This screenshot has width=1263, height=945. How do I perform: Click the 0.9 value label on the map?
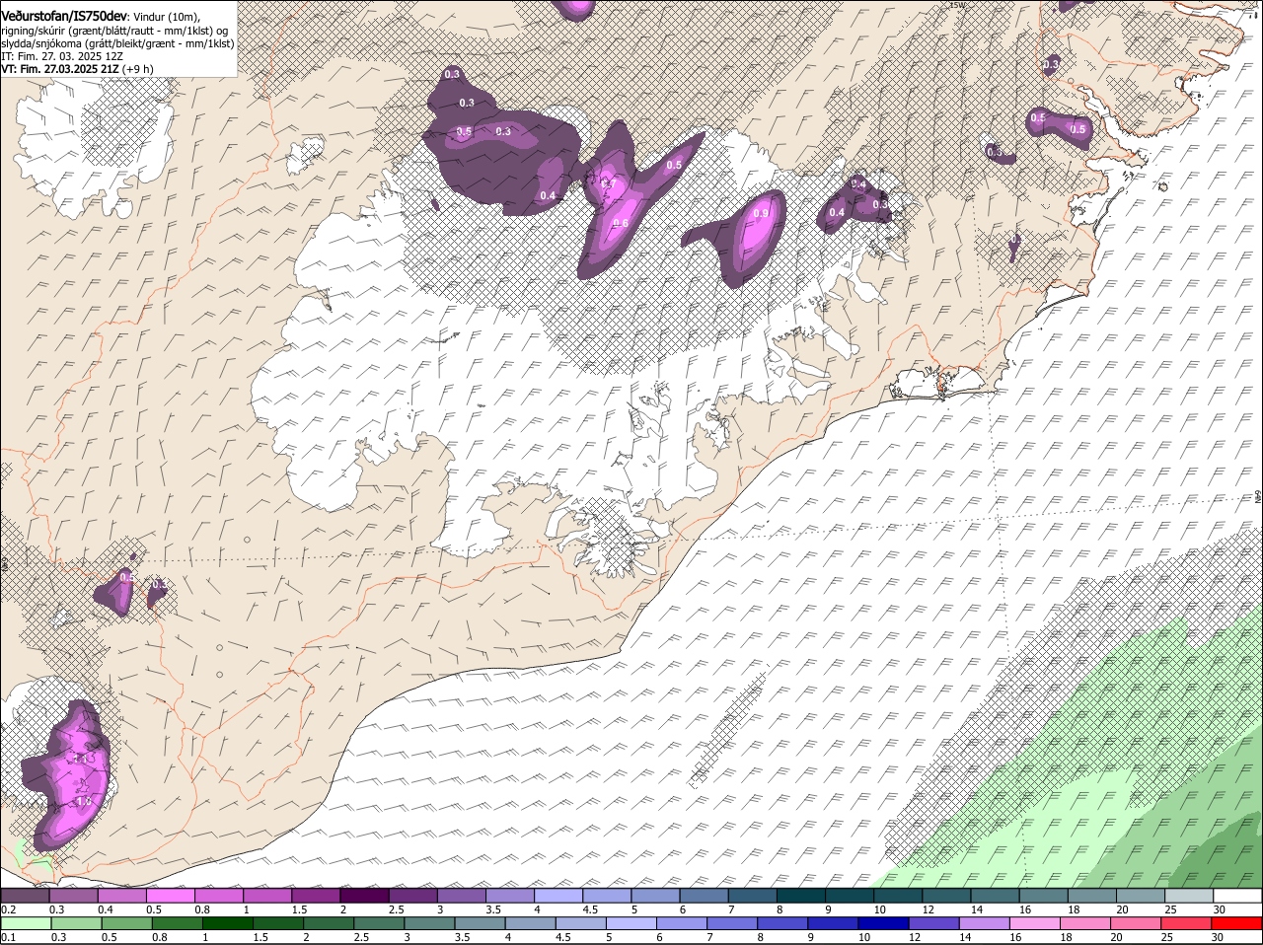pos(761,213)
